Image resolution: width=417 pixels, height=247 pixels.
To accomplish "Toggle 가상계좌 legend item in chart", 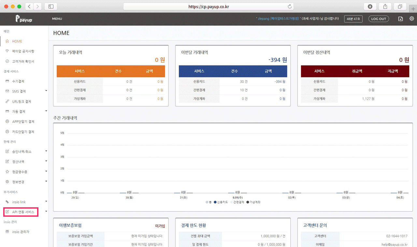I will (x=253, y=202).
